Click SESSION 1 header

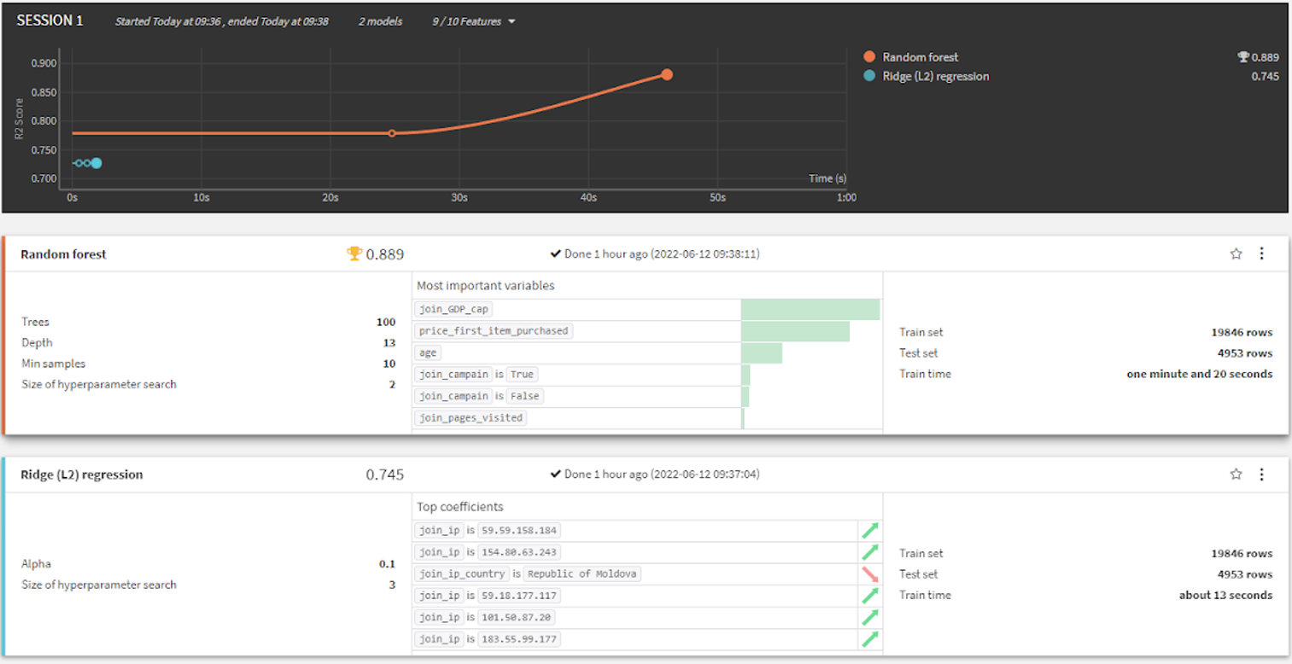pyautogui.click(x=50, y=20)
